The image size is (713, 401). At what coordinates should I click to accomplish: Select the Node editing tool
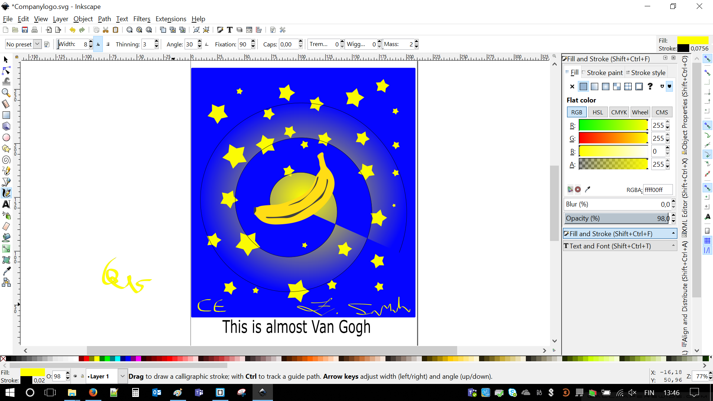click(6, 71)
